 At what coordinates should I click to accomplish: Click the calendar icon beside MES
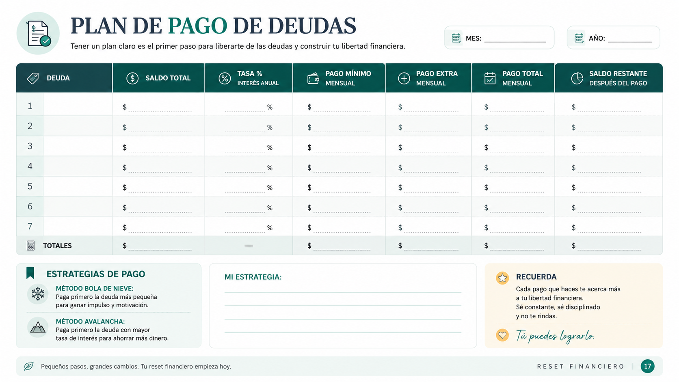456,38
